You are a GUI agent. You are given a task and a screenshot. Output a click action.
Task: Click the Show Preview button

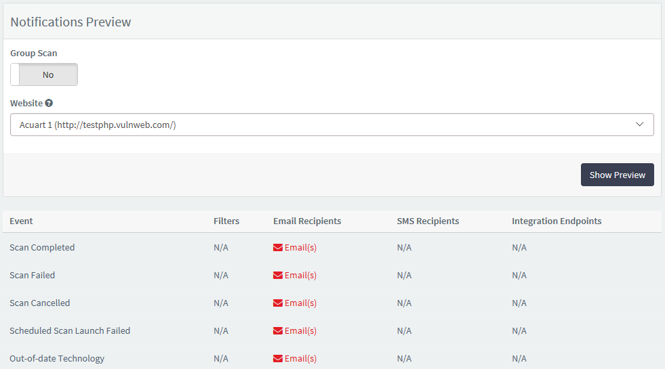tap(617, 175)
